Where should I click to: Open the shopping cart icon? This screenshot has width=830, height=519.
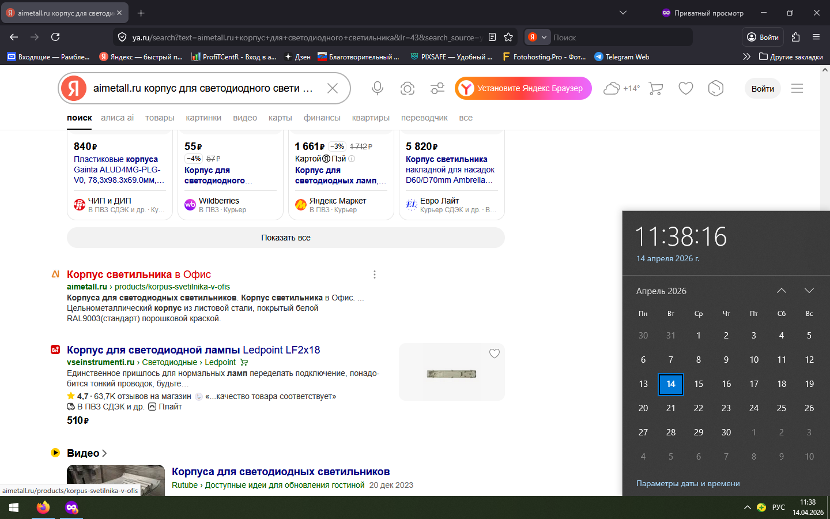tap(655, 88)
